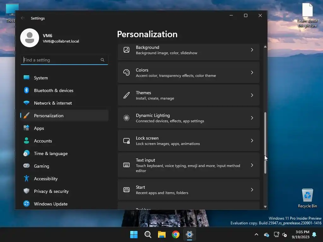Image resolution: width=323 pixels, height=242 pixels.
Task: Click the System monitor icon in sidebar
Action: (26, 78)
